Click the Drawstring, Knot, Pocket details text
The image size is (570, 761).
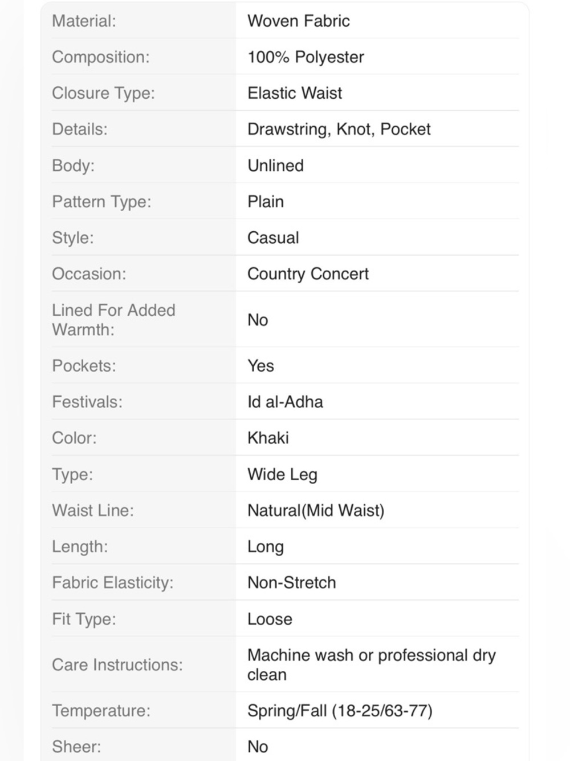coord(339,130)
